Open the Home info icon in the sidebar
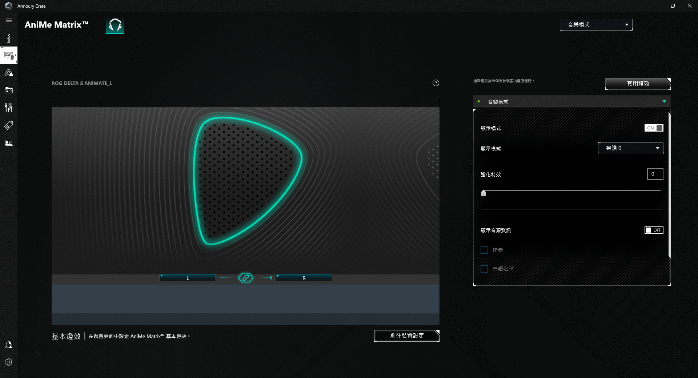This screenshot has height=378, width=698. [9, 38]
